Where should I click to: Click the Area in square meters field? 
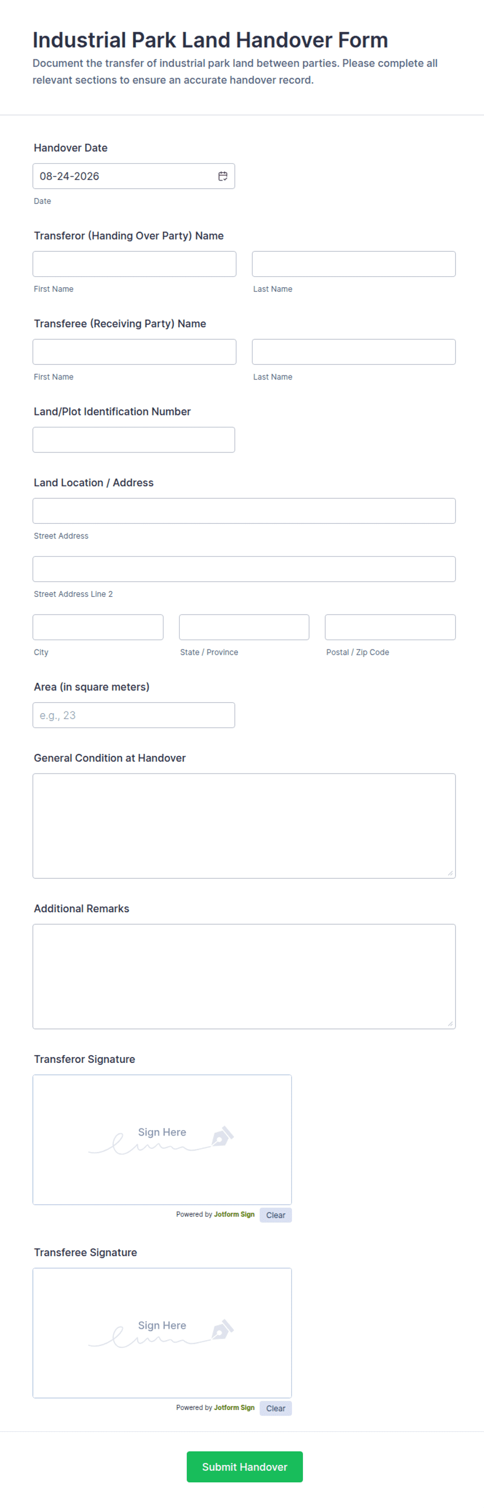tap(134, 715)
